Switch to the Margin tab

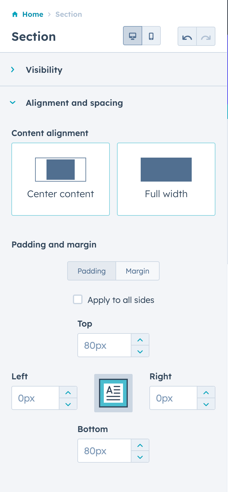pos(137,271)
